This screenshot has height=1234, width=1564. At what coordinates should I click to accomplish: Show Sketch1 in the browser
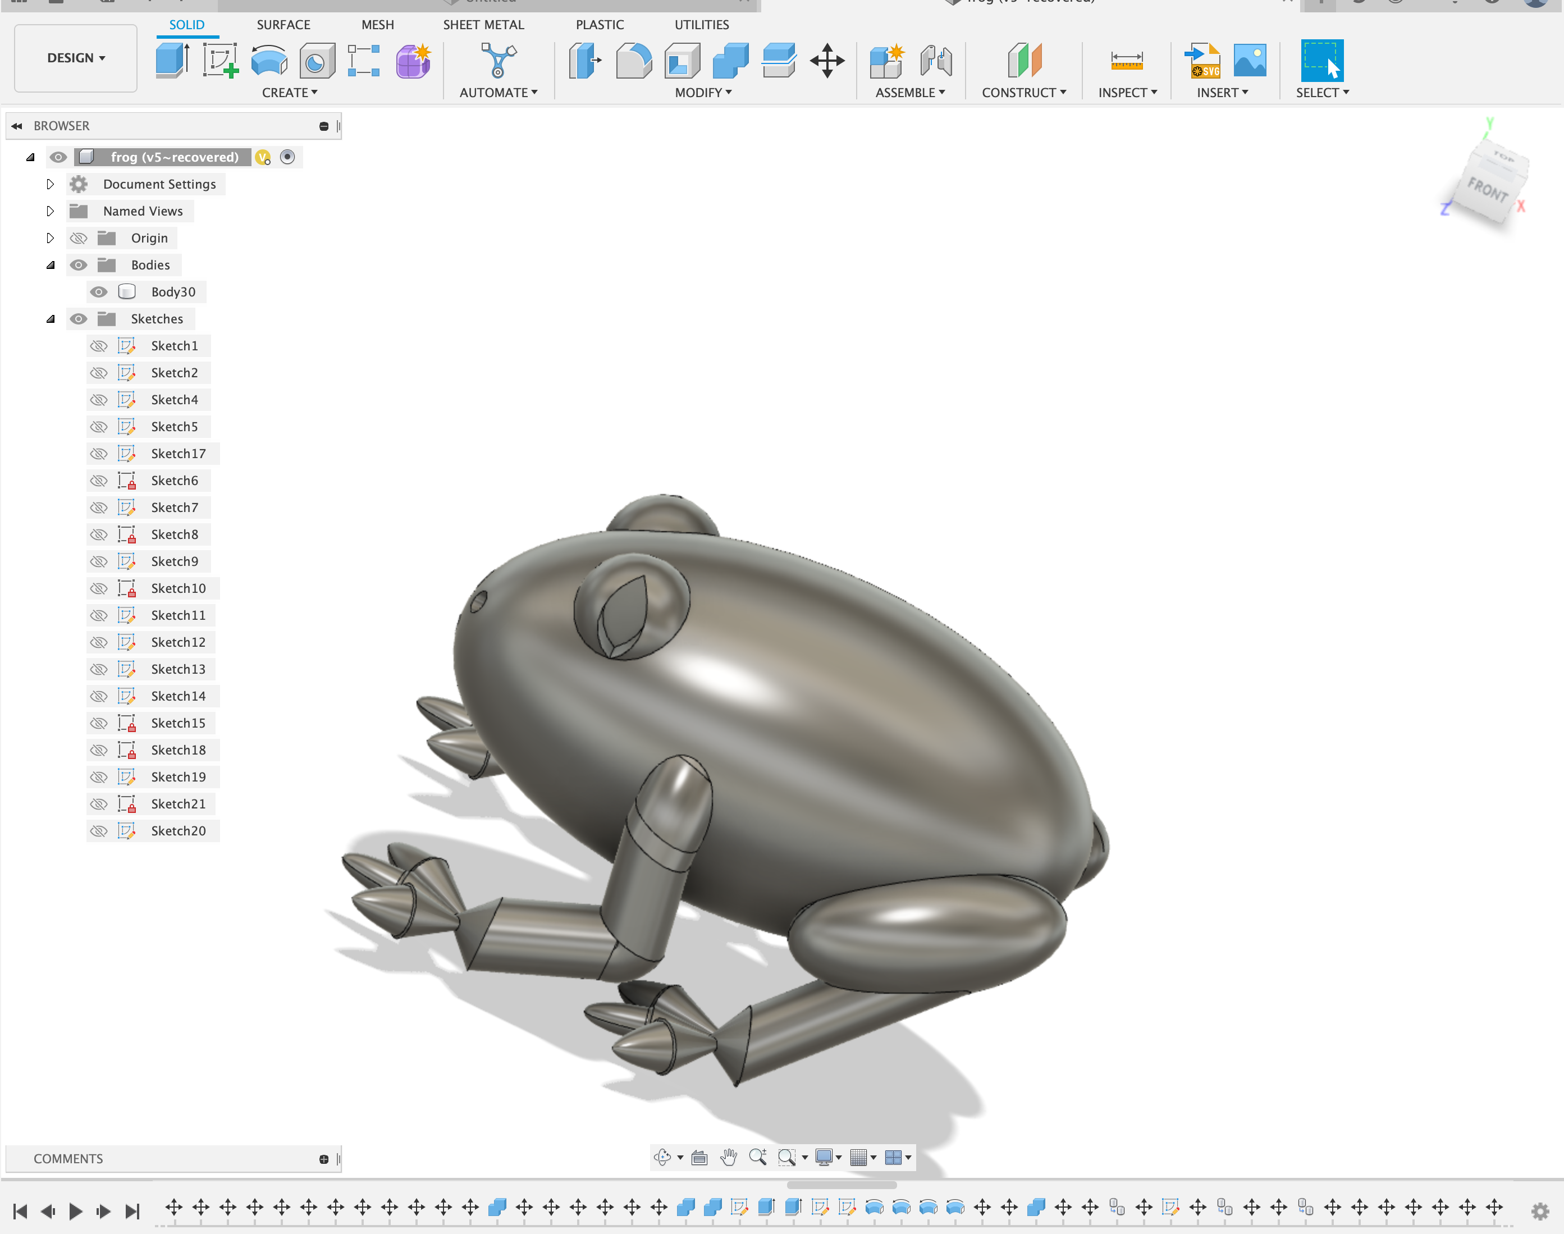(x=100, y=345)
